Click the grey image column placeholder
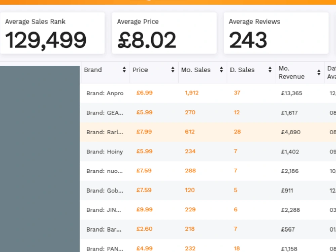 (x=40, y=159)
